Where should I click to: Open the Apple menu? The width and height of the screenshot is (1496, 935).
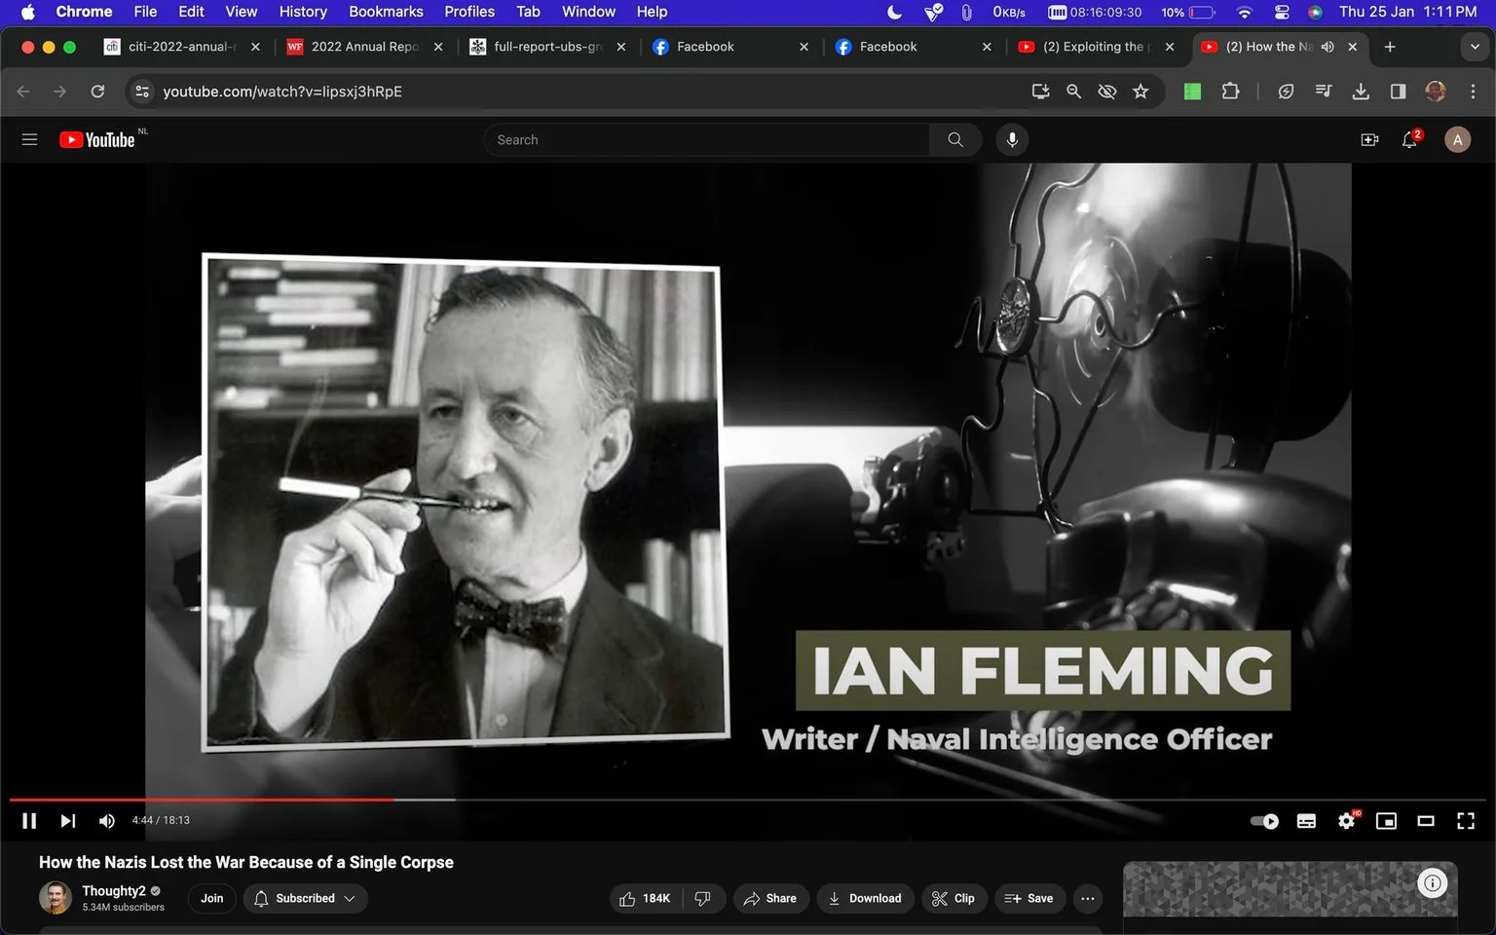27,12
